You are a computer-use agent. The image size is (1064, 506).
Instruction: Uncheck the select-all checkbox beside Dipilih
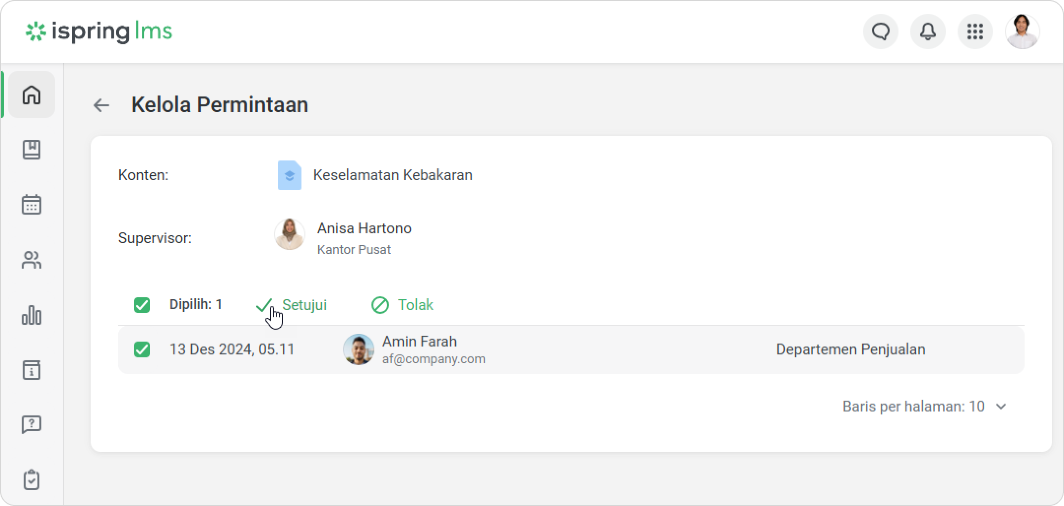[142, 305]
